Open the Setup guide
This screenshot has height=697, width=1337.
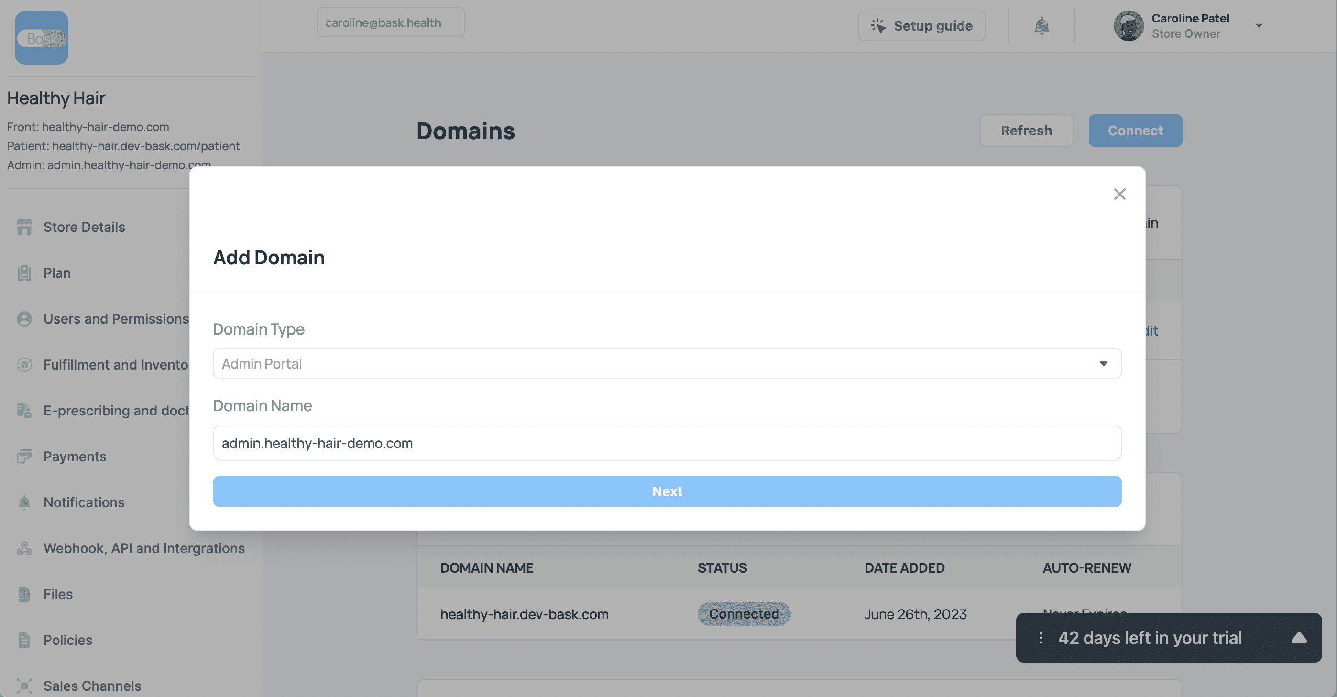[921, 25]
